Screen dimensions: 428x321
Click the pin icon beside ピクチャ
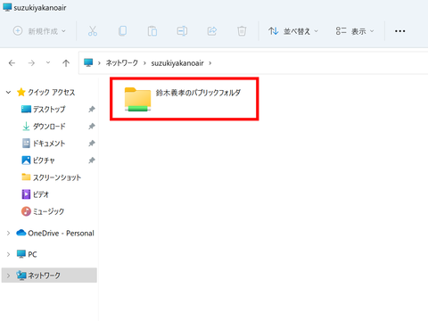(x=92, y=160)
